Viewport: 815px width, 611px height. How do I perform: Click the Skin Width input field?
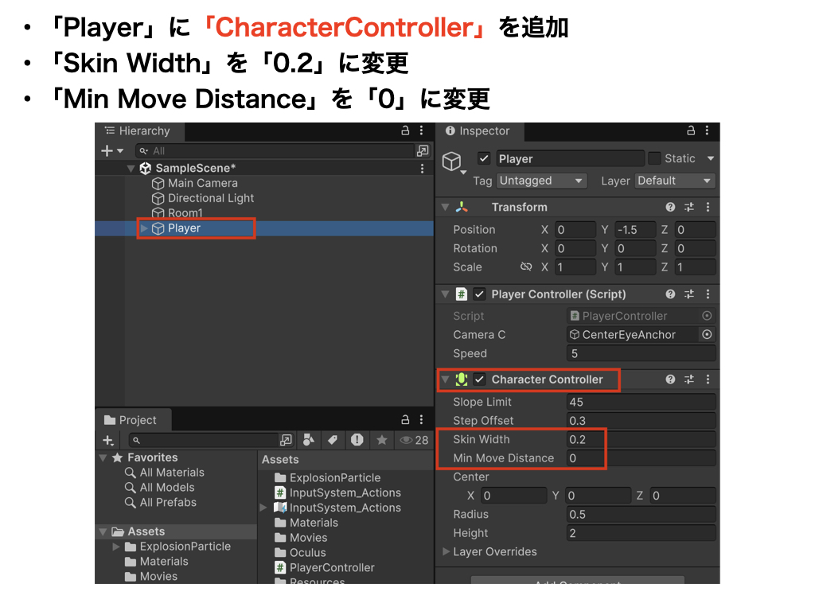(641, 440)
